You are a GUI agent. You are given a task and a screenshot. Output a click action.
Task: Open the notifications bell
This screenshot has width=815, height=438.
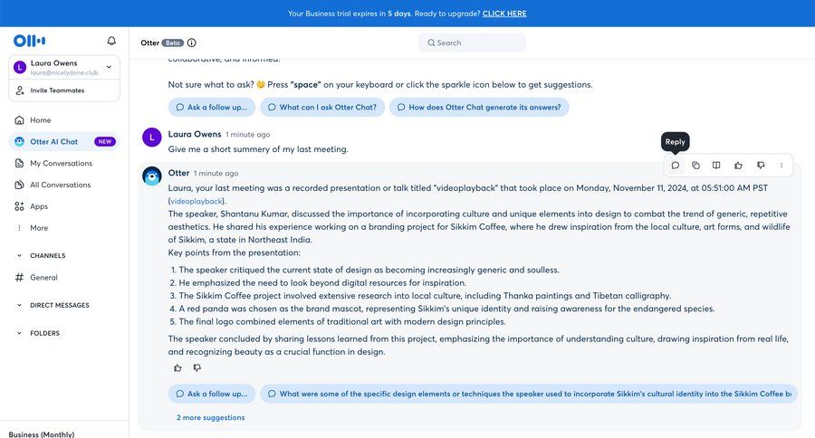point(111,41)
